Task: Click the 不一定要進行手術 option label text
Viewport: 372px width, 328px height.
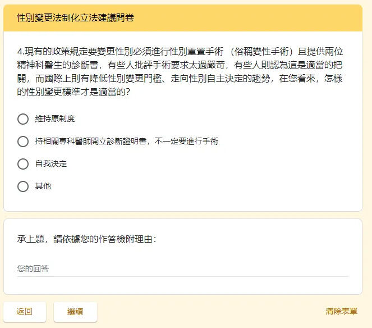Action: point(186,142)
